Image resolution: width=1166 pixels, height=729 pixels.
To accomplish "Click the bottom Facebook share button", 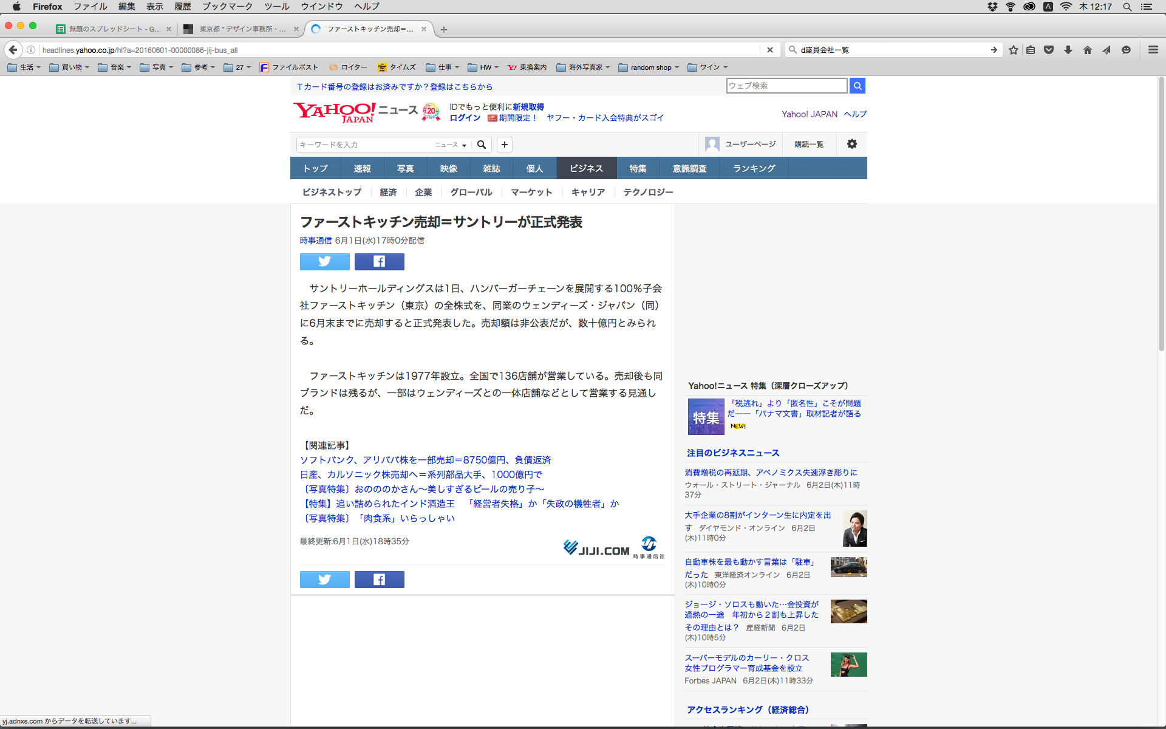I will [379, 580].
